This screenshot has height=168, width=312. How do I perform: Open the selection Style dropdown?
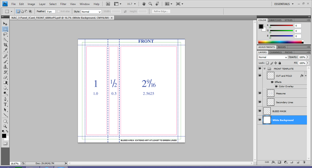91,12
